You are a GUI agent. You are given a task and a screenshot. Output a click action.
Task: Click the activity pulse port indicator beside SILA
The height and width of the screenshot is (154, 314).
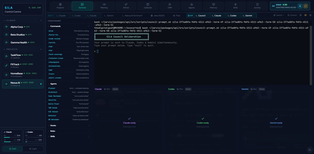pos(35,8)
